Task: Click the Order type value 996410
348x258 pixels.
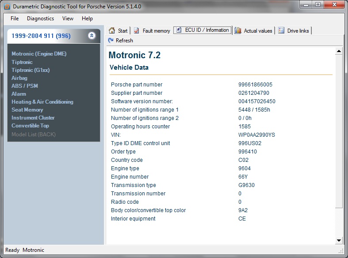Action: coord(248,152)
